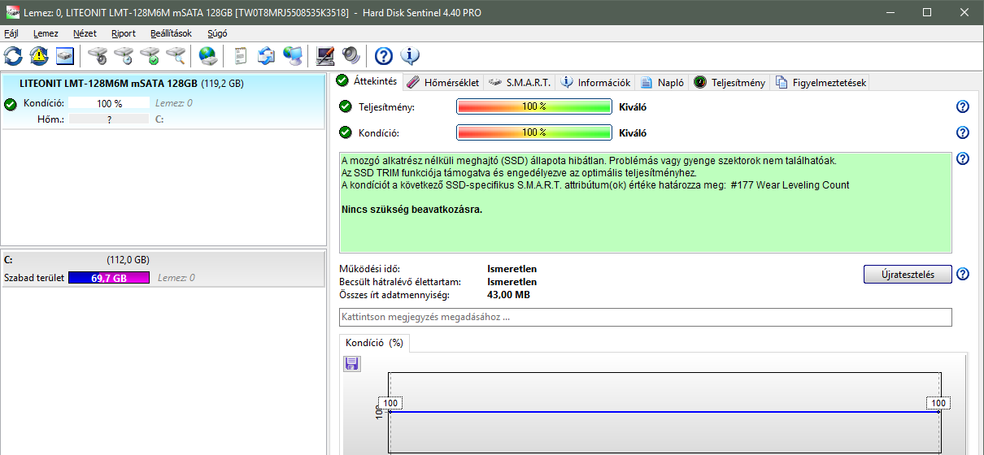Open the Figyelmeztetések tab
The height and width of the screenshot is (455, 984).
(821, 82)
